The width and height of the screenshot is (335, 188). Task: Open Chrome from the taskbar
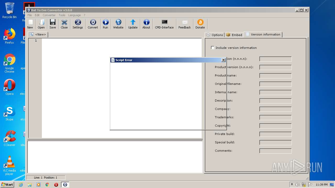[x=47, y=185]
